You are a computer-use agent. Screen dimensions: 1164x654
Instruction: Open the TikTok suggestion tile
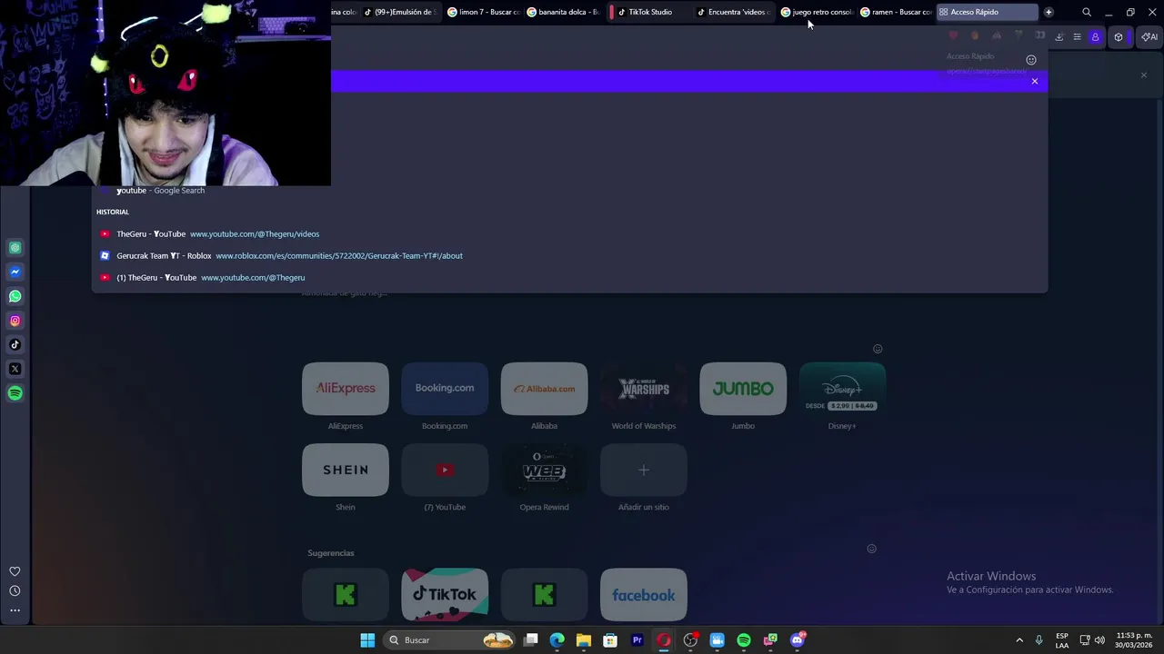[445, 595]
